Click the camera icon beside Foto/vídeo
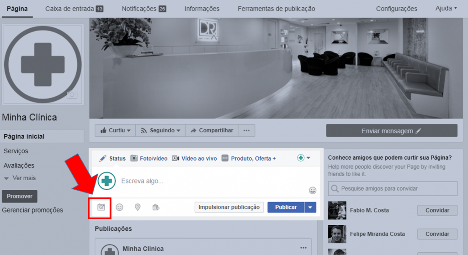Image resolution: width=468 pixels, height=255 pixels. (134, 158)
